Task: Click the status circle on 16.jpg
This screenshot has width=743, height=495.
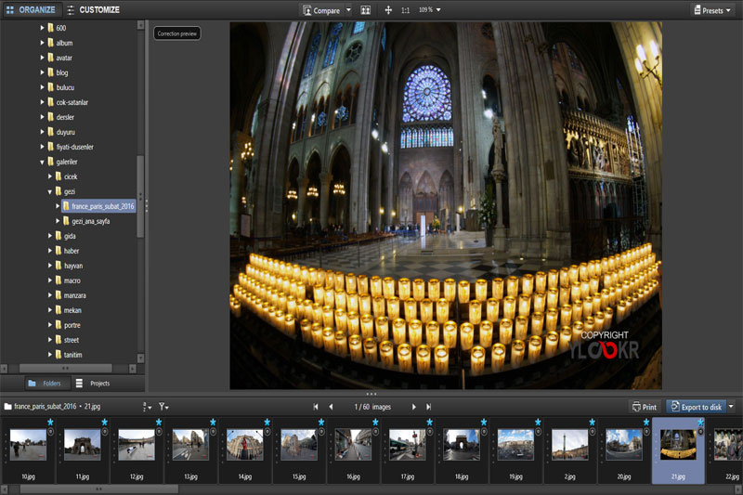Action: point(375,432)
